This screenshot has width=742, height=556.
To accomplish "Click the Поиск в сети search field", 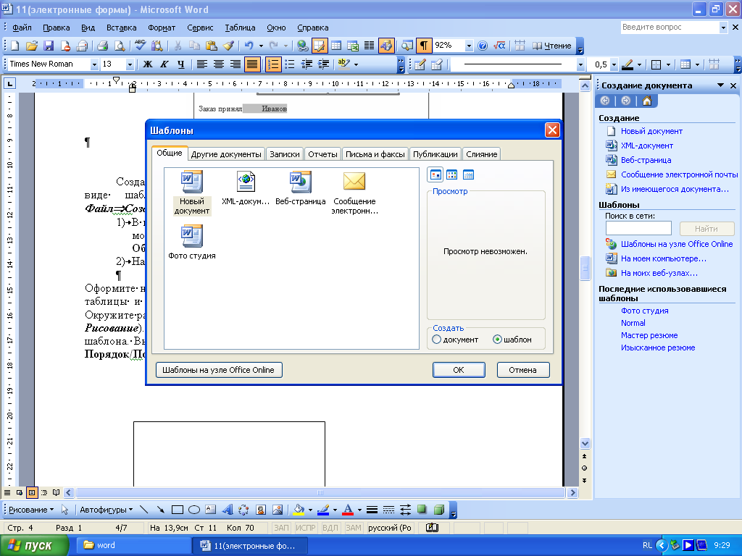I will point(638,228).
